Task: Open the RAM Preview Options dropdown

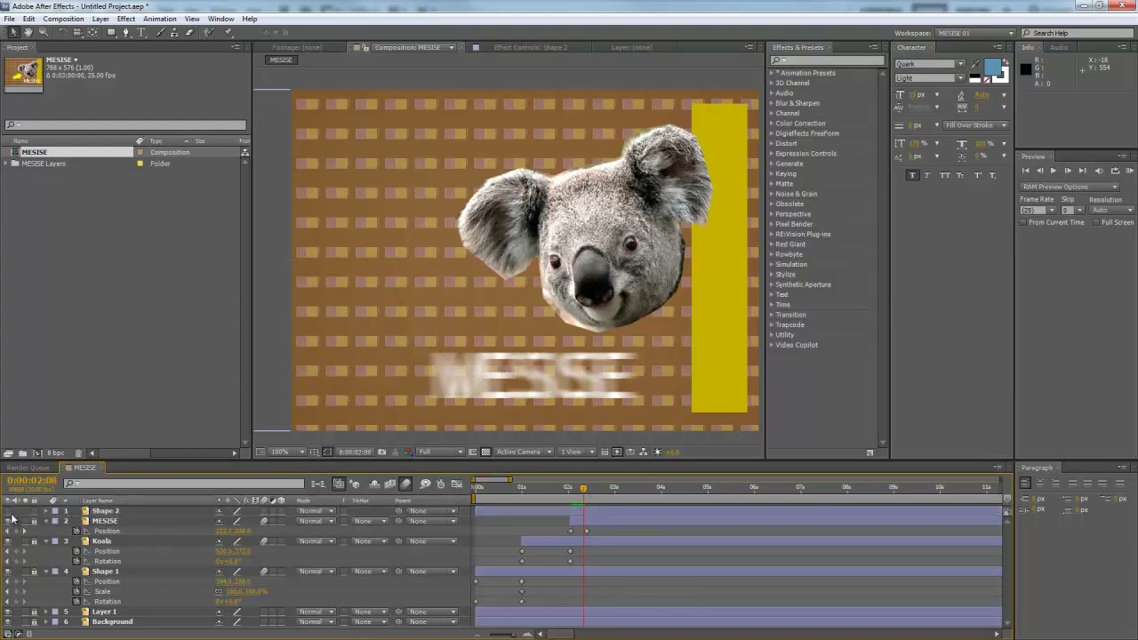Action: tap(1070, 187)
